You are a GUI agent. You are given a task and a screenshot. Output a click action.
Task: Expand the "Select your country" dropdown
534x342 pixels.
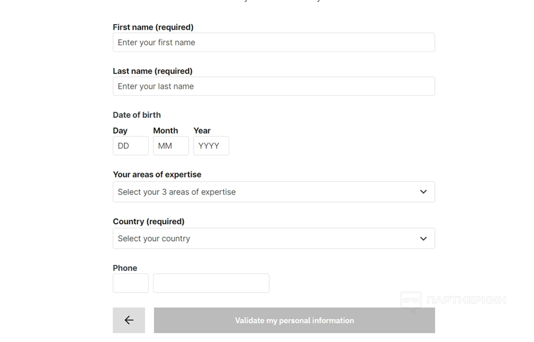click(x=273, y=238)
